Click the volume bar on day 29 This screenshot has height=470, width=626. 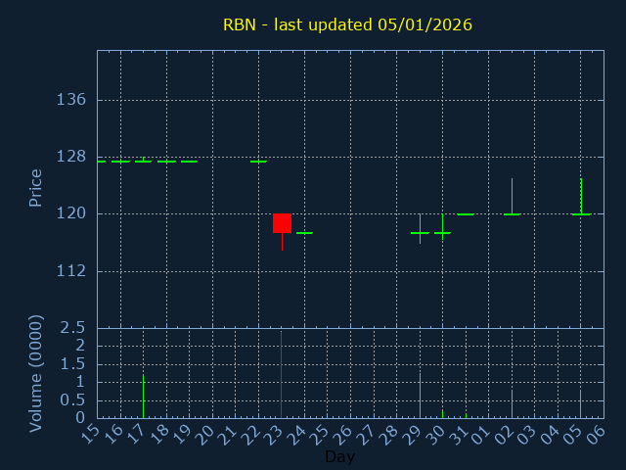click(420, 394)
